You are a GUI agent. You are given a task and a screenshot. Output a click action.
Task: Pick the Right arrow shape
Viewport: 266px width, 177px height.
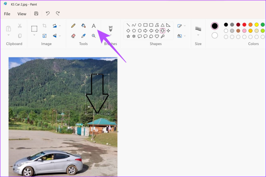click(x=145, y=31)
